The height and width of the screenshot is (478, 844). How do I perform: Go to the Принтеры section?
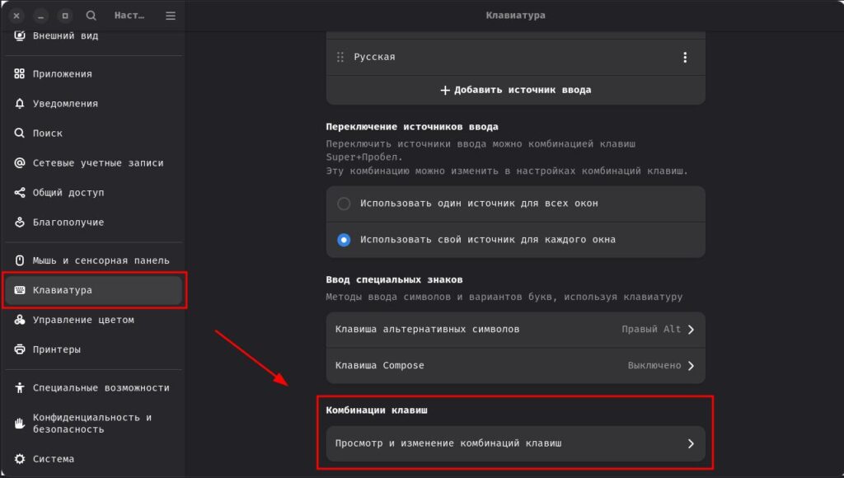click(x=94, y=349)
